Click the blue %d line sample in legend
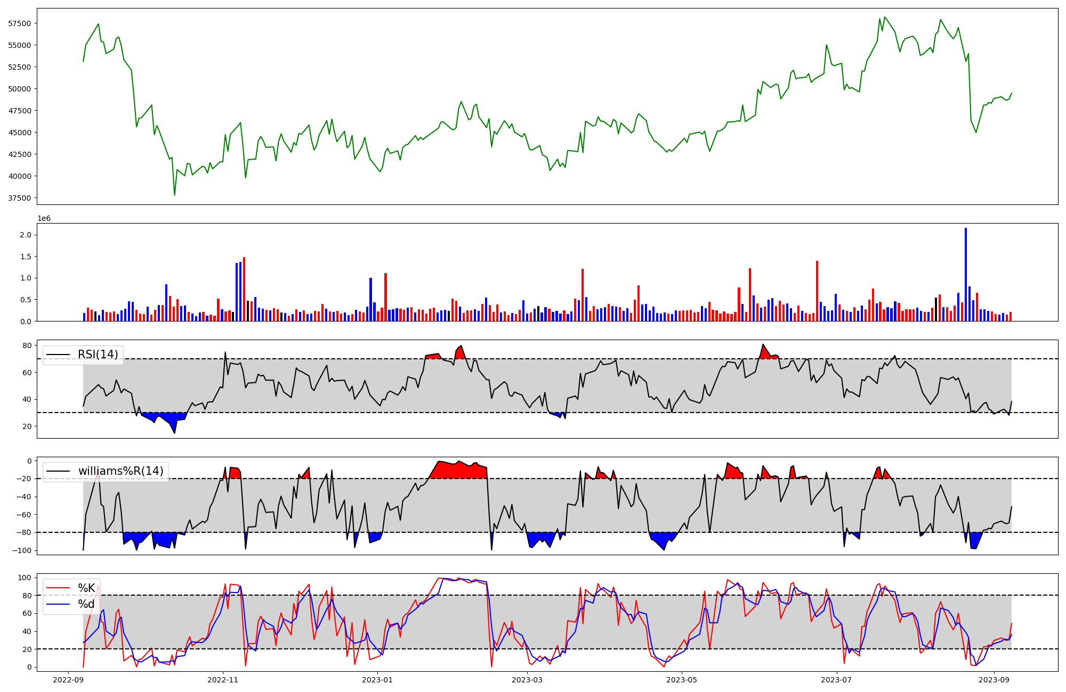1066x692 pixels. click(x=58, y=604)
